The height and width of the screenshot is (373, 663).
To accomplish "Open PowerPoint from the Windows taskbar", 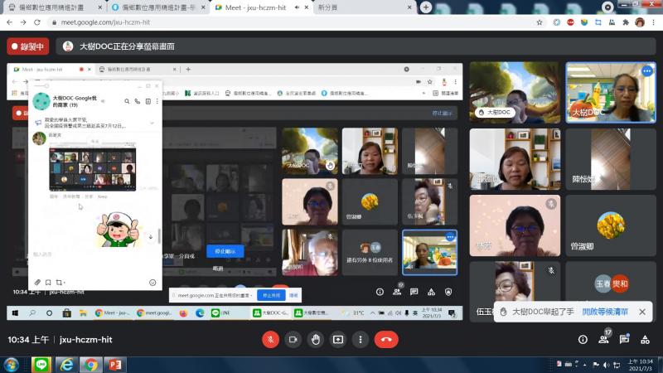I will [x=114, y=365].
